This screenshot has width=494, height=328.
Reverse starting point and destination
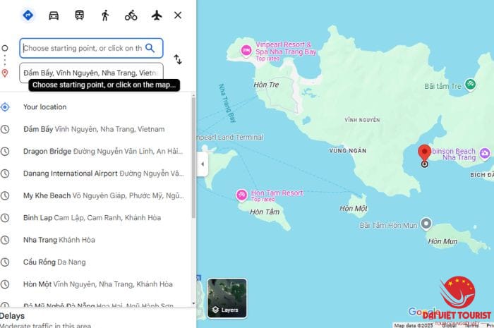178,59
